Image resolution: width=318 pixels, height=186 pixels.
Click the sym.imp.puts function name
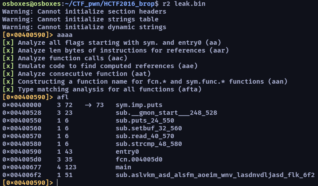pos(139,105)
